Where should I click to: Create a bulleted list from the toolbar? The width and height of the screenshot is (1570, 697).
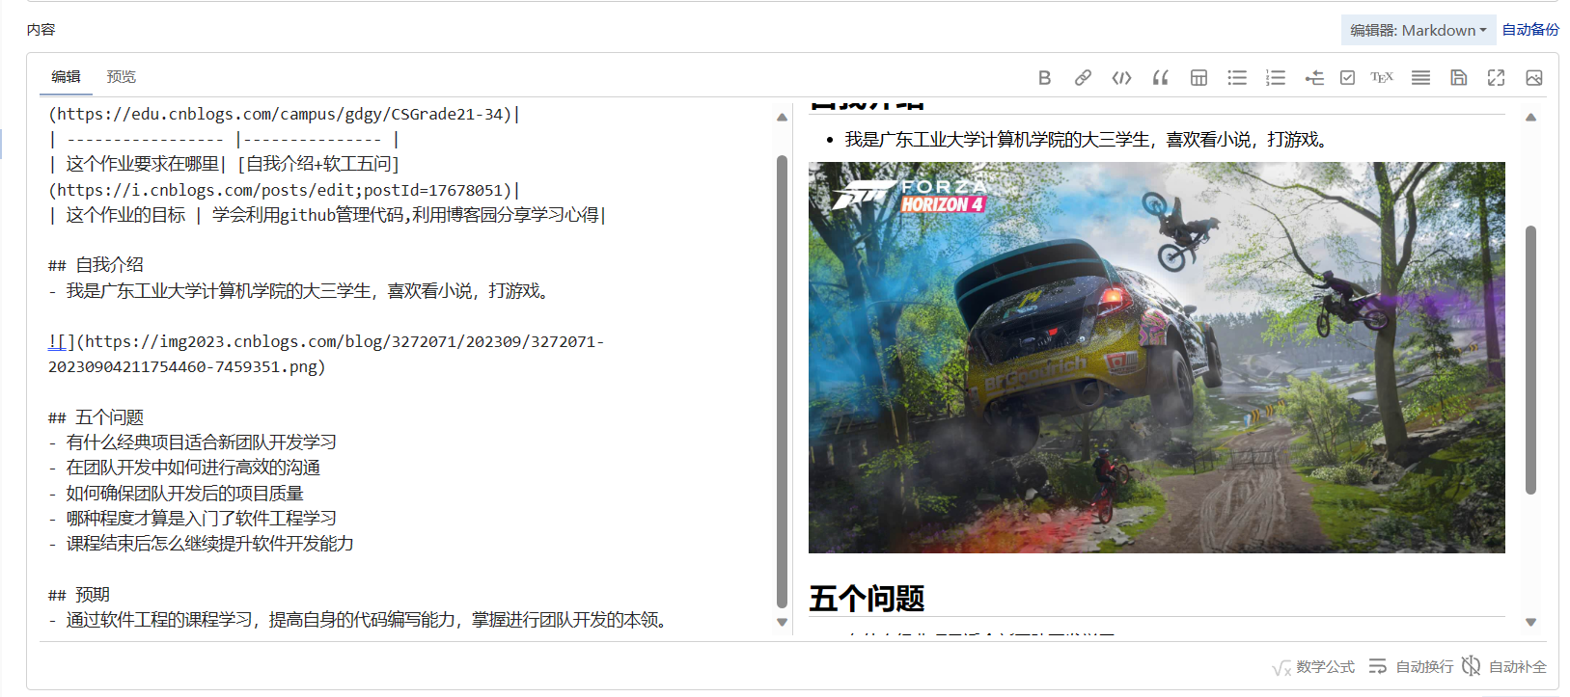(1237, 78)
